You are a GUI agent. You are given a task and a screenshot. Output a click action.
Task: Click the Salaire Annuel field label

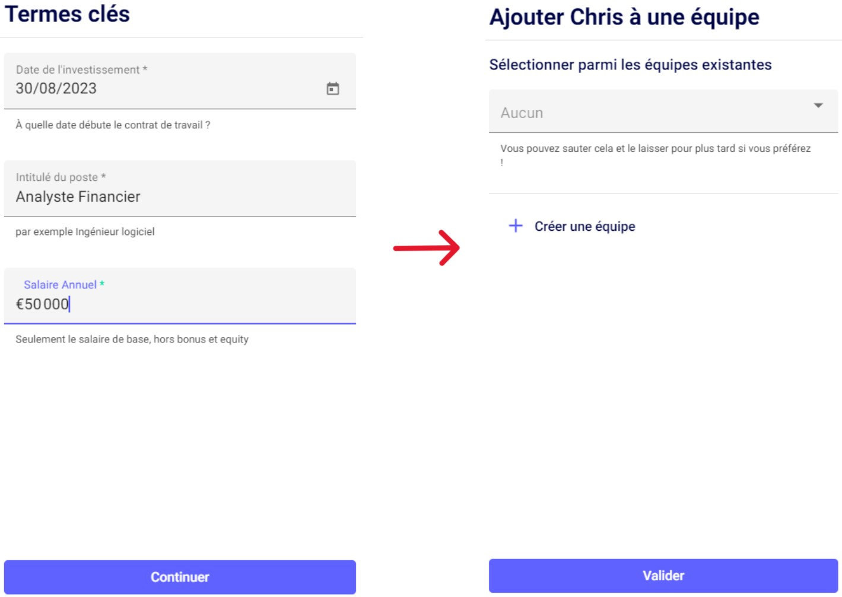pyautogui.click(x=61, y=285)
